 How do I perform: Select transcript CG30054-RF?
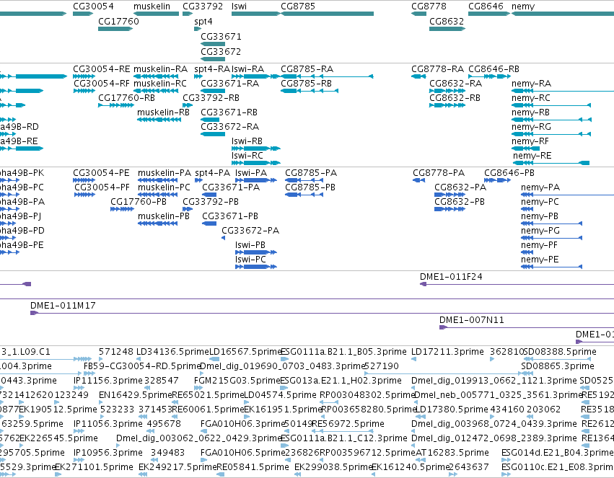pos(102,84)
